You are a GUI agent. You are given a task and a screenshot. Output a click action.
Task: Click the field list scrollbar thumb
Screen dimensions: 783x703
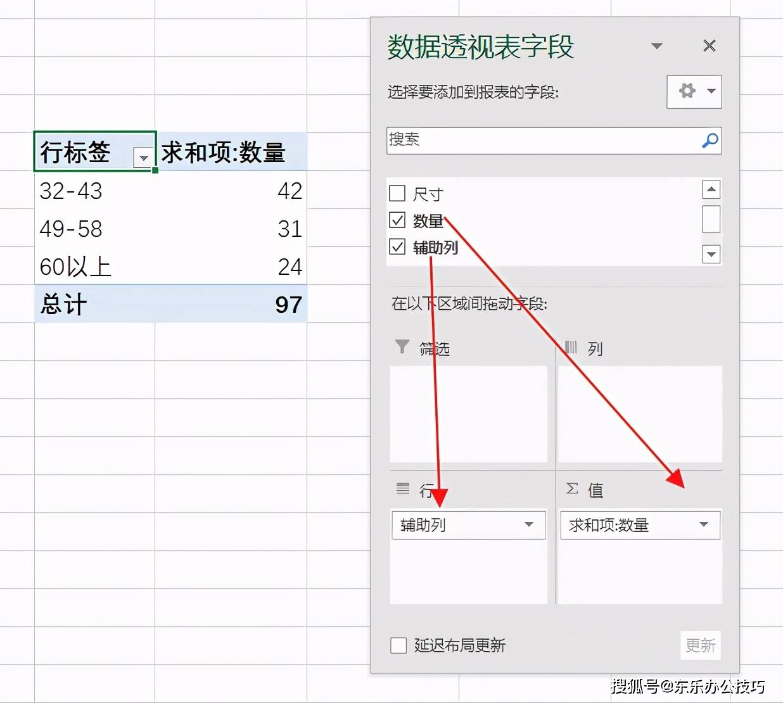click(711, 219)
